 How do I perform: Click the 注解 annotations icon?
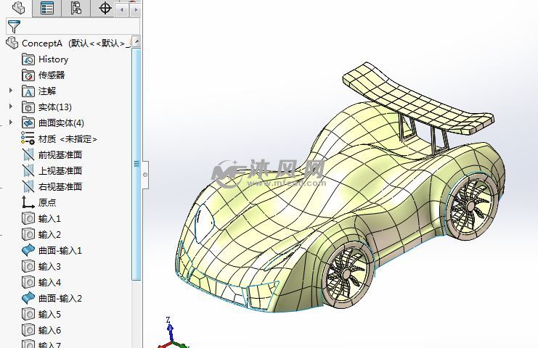[x=28, y=91]
